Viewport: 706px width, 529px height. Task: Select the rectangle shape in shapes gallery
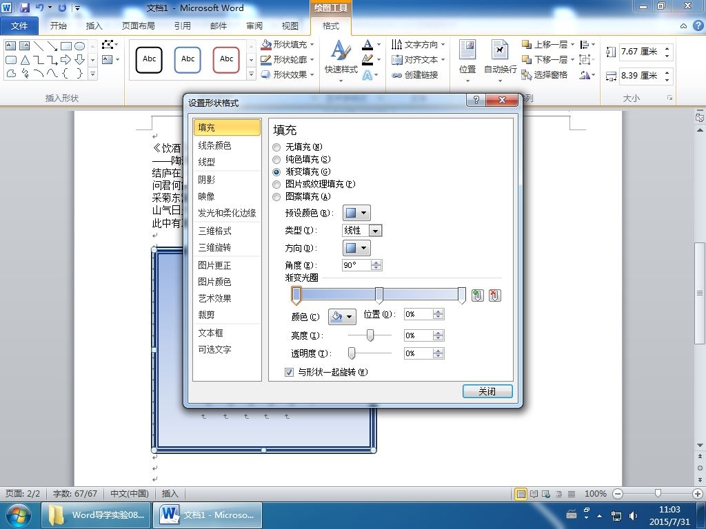65,46
